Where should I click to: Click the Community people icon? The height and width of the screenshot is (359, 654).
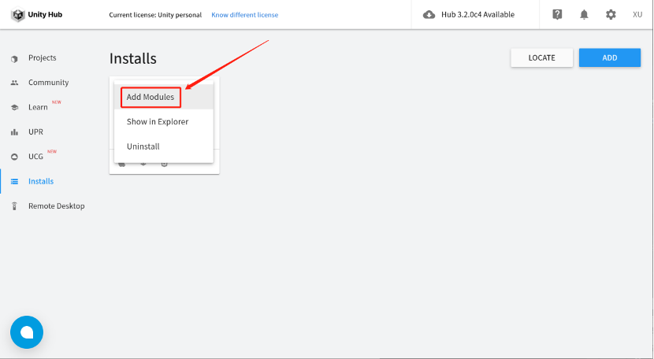pyautogui.click(x=14, y=83)
